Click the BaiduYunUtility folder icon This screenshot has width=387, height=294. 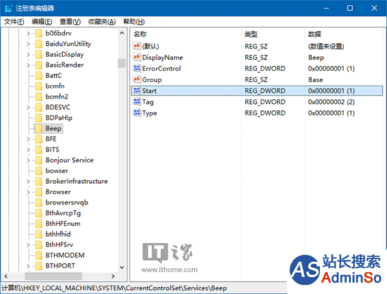coord(39,44)
